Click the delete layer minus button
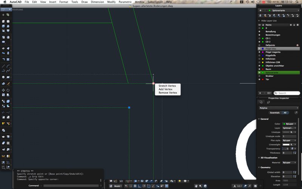302x189 pixels. 265,93
